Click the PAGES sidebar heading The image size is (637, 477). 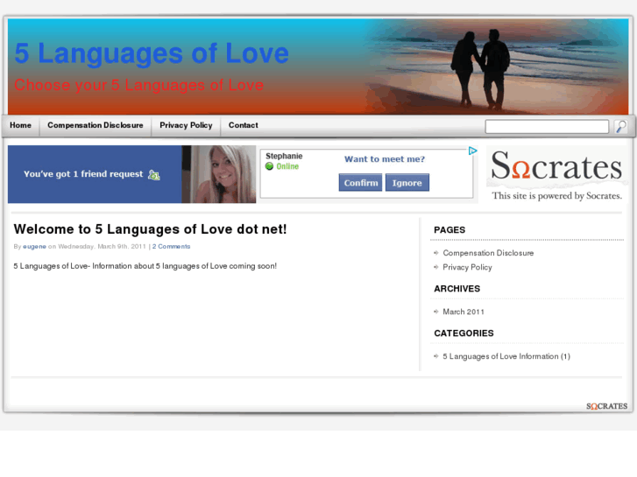449,230
